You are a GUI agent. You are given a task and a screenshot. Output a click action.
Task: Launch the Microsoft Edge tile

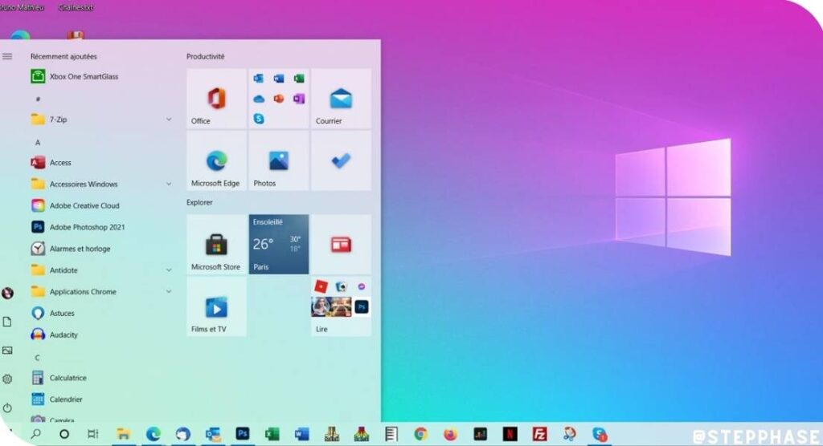click(216, 161)
